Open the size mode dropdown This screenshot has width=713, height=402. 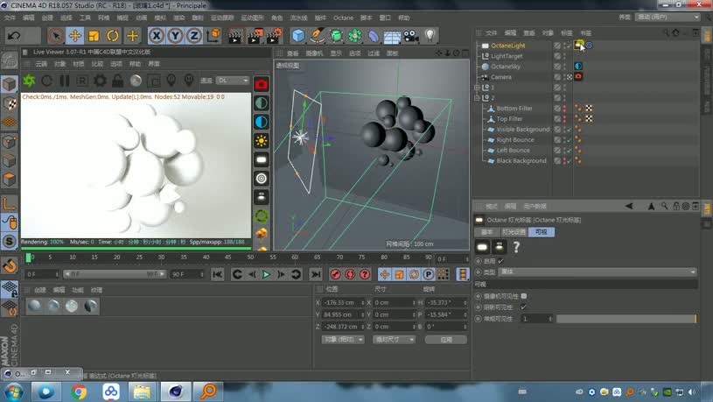[394, 340]
